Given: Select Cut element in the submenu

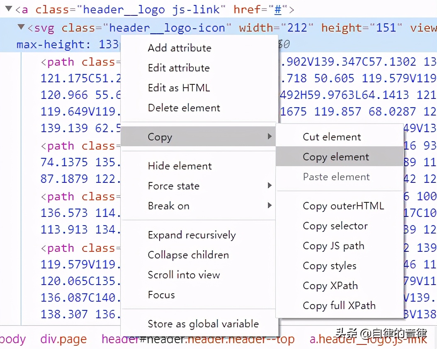Looking at the screenshot, I should tap(332, 137).
